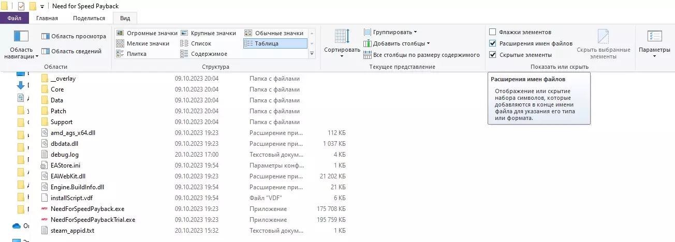This screenshot has width=675, height=242.
Task: Select the installScript.vdf file icon
Action: click(45, 198)
